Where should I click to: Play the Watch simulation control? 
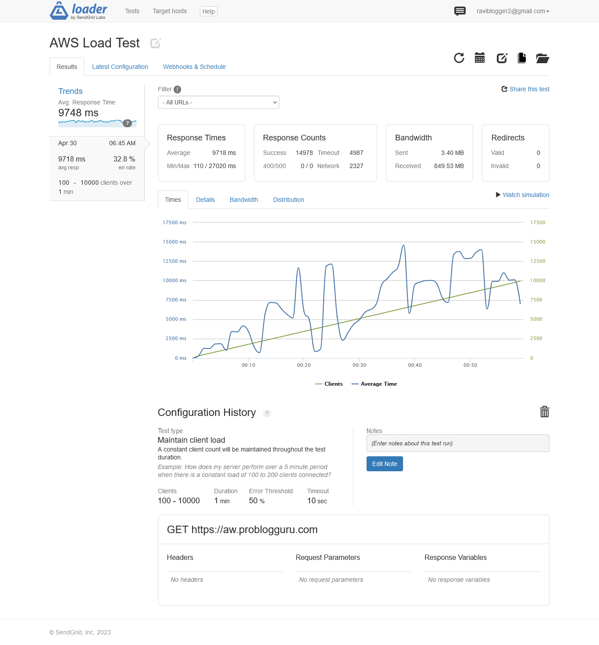(522, 195)
